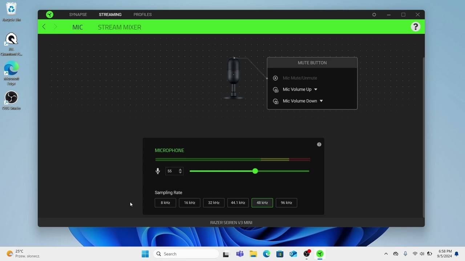Screen dimensions: 465x261
Task: Open Wi-Fi network tray icon
Action: click(415, 254)
